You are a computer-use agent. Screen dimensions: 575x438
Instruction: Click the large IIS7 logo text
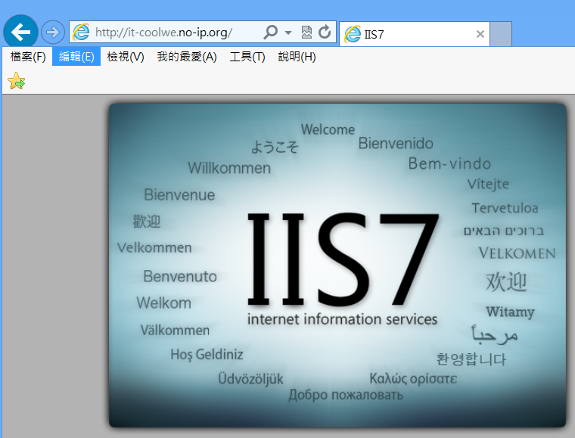tap(343, 259)
